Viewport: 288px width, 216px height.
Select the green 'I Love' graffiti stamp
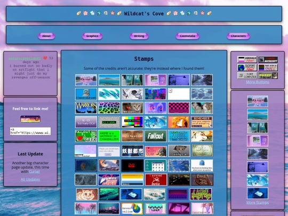pyautogui.click(x=201, y=194)
